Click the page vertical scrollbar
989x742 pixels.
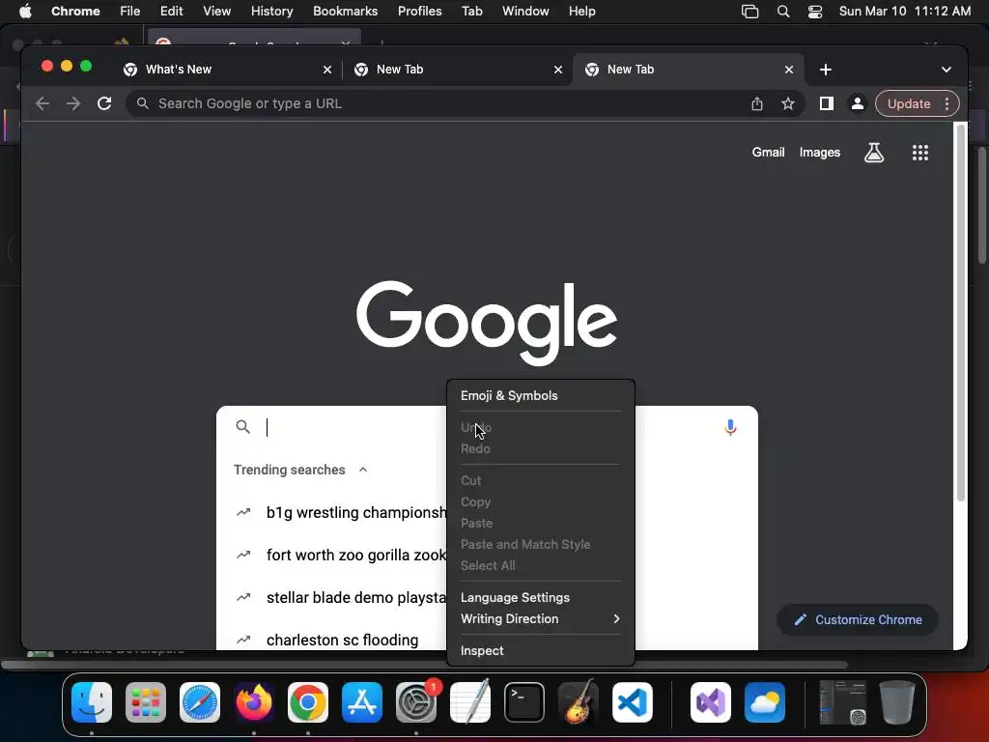[961, 314]
